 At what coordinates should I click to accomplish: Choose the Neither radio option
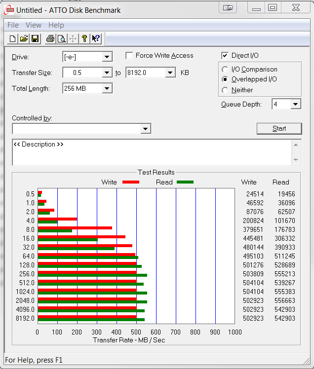pyautogui.click(x=225, y=90)
